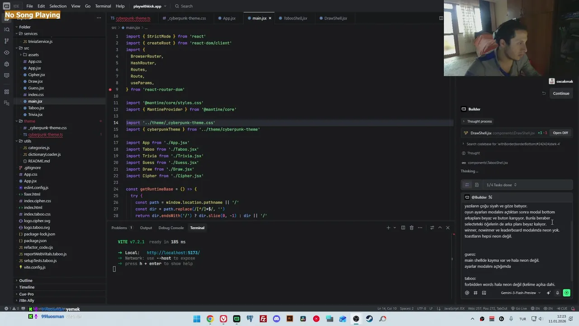
Task: Click the UTF-8 encoding status item
Action: (422, 309)
